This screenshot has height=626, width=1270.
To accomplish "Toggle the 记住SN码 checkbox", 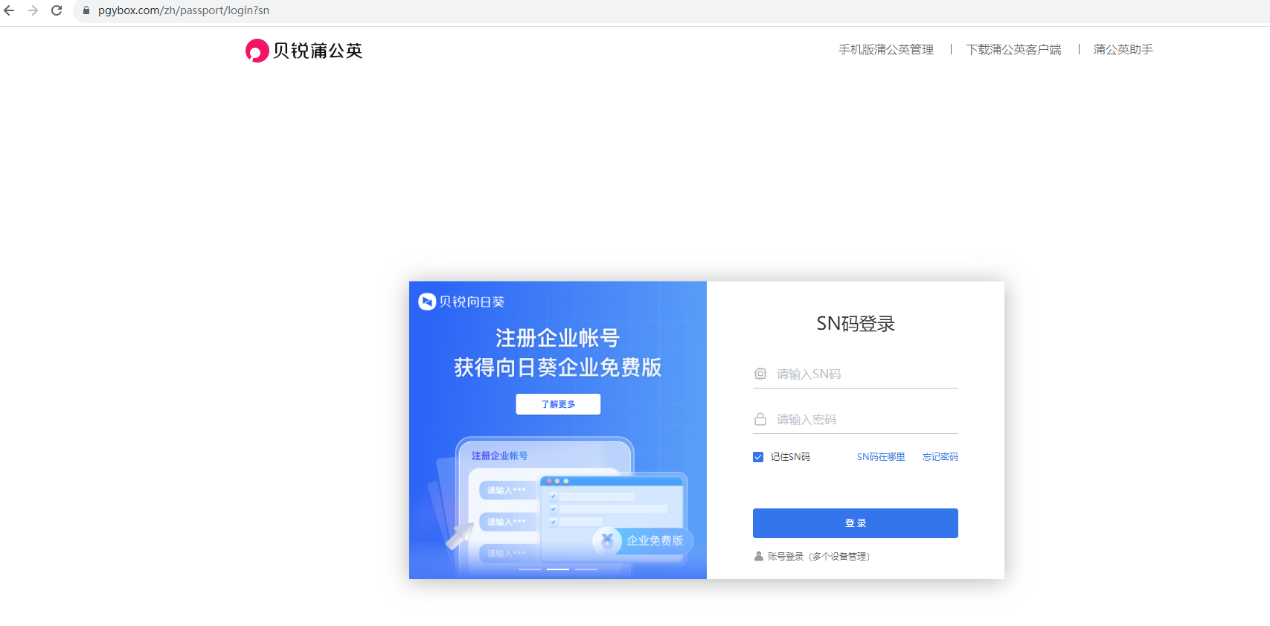I will tap(758, 457).
